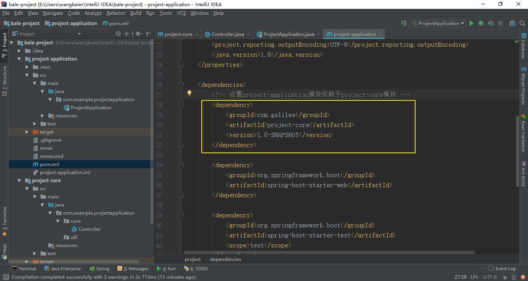This screenshot has height=281, width=528.
Task: Debug ProjectApplication with the bug icon
Action: click(x=481, y=23)
